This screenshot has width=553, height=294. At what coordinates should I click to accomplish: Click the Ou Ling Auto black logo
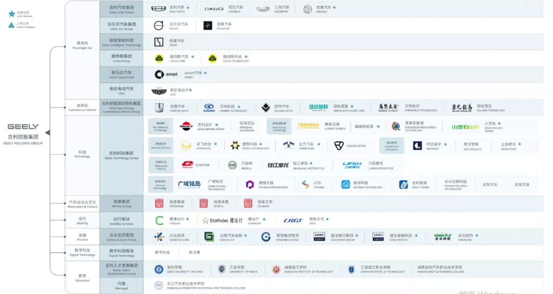pyautogui.click(x=266, y=108)
